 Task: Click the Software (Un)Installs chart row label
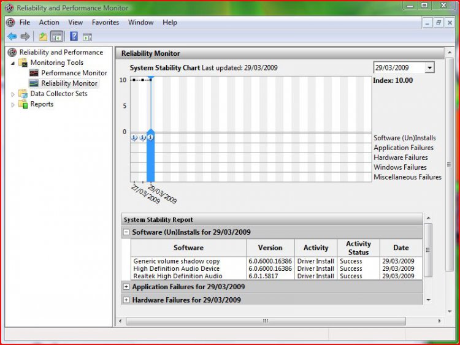tap(405, 138)
